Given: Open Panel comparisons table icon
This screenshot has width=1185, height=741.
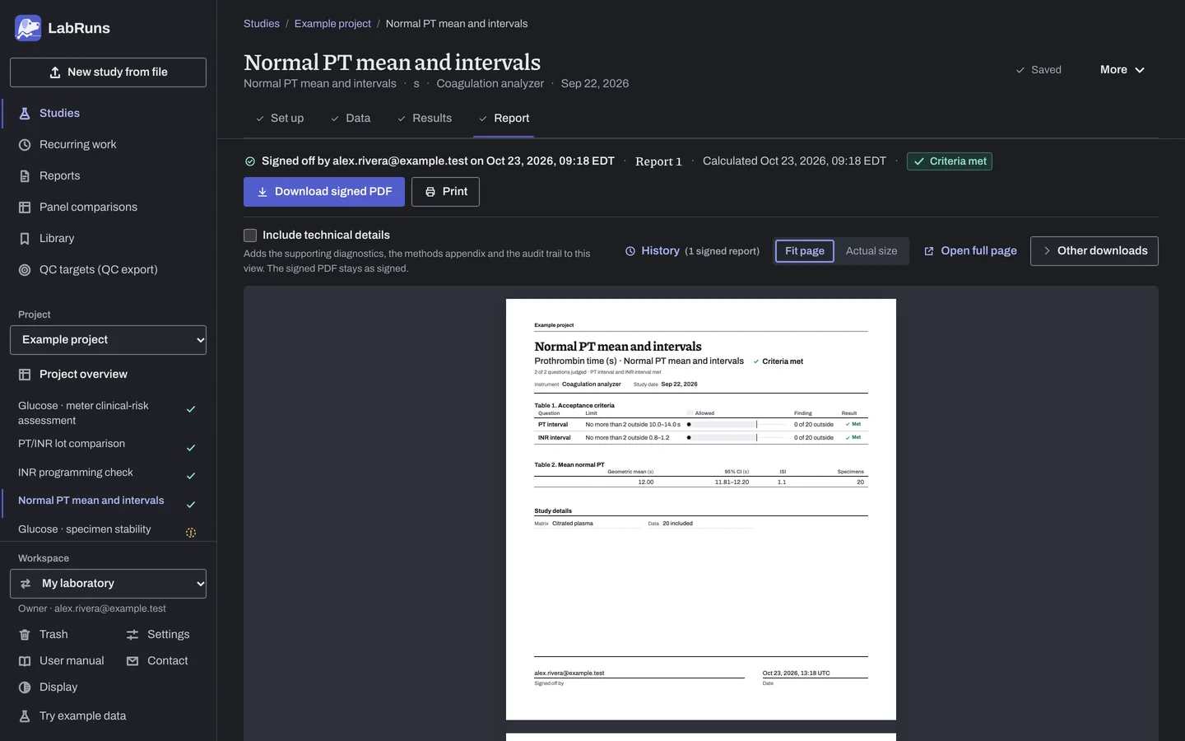Looking at the screenshot, I should 25,207.
